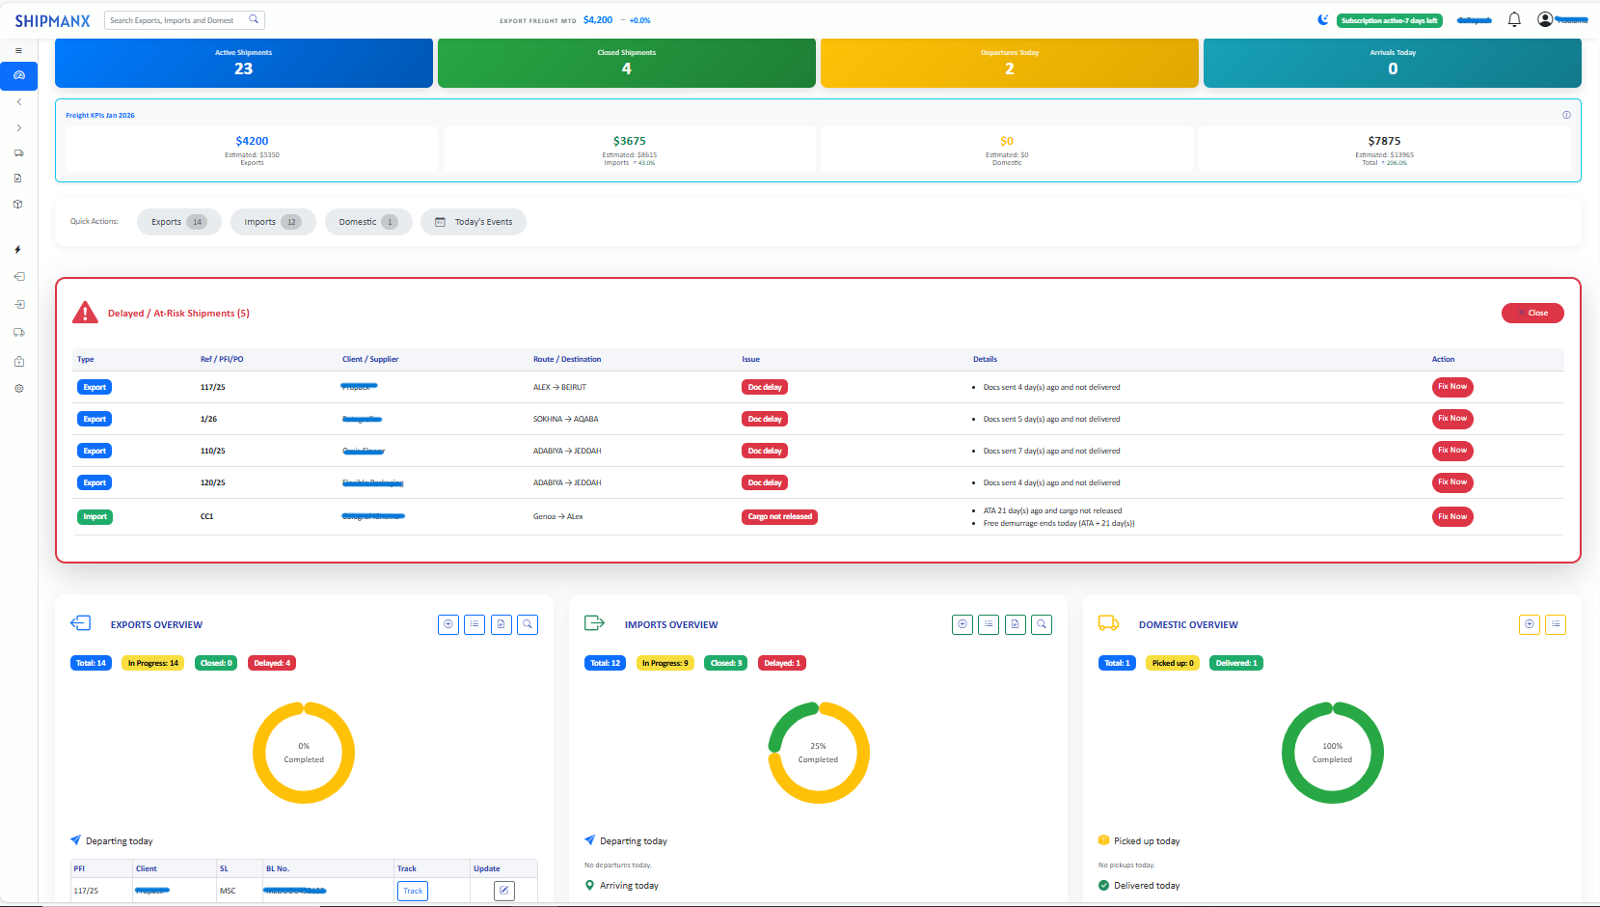Viewport: 1600px width, 907px height.
Task: Open the Dashboard from the sidebar
Action: 18,75
